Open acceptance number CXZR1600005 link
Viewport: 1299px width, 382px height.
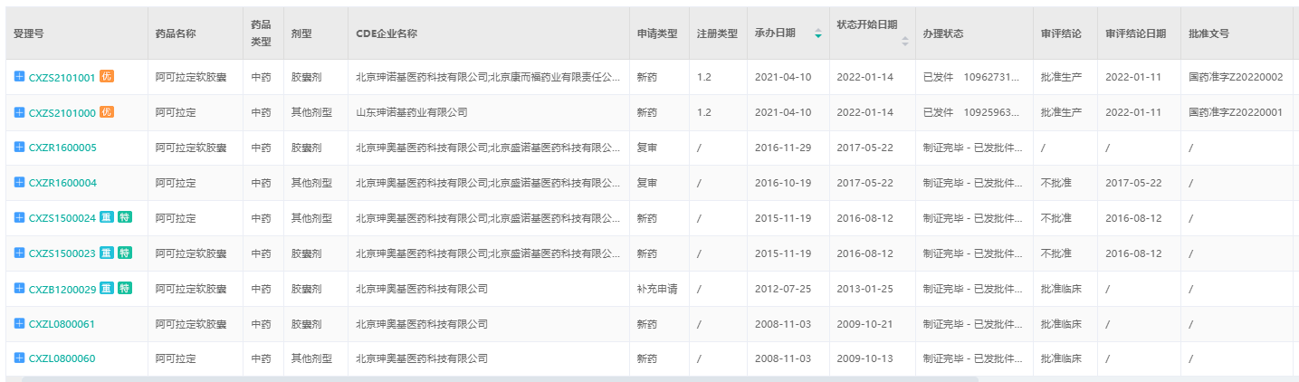click(x=62, y=148)
